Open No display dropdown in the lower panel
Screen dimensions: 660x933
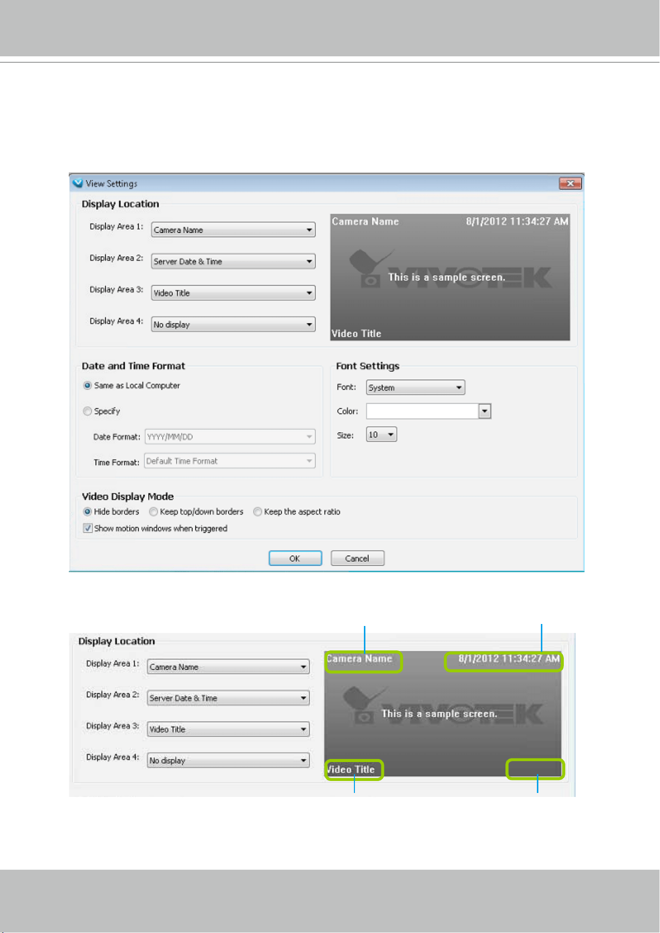pyautogui.click(x=228, y=761)
